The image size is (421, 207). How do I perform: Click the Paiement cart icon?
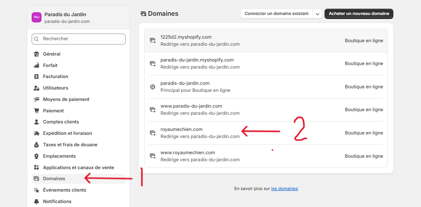click(36, 110)
